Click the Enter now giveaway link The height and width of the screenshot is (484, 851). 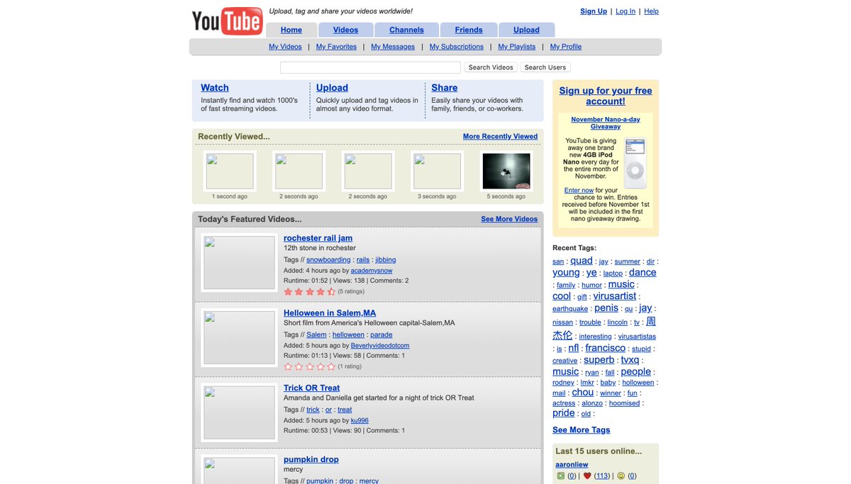coord(579,191)
